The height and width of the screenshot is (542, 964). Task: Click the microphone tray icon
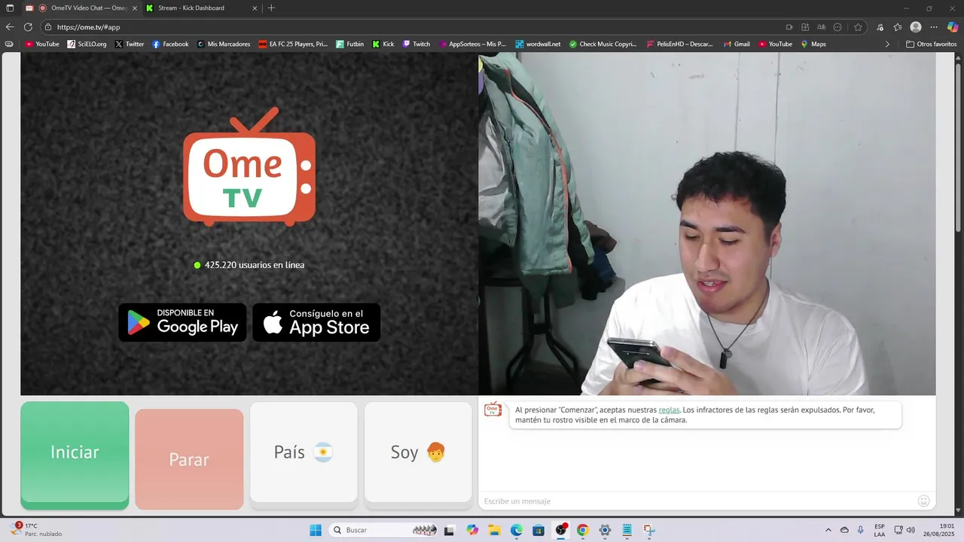(860, 530)
